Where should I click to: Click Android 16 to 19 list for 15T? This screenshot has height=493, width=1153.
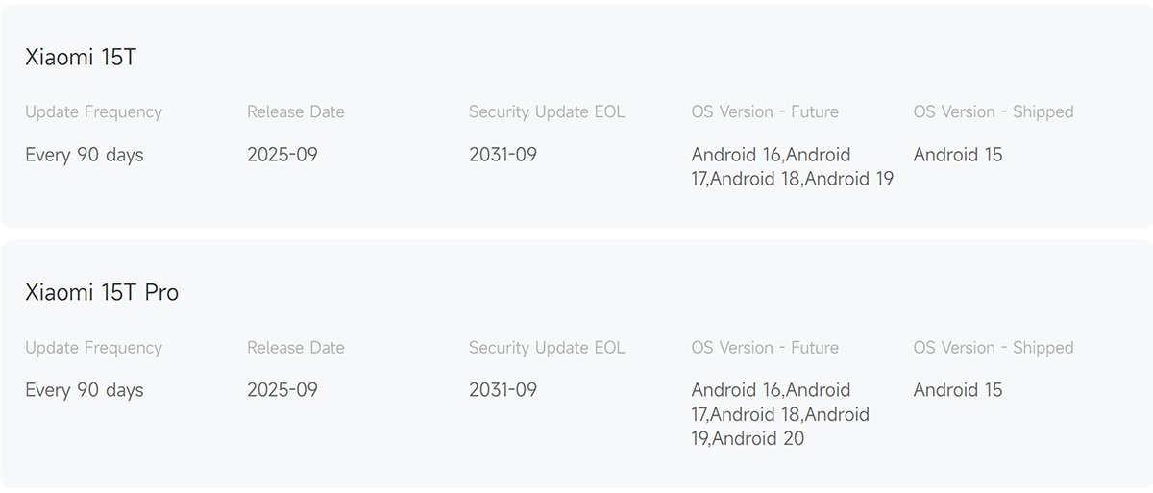click(x=792, y=166)
